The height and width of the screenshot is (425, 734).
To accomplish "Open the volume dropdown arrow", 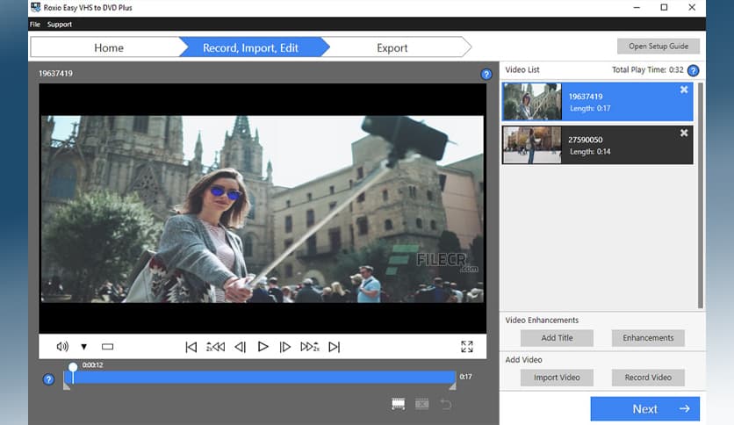I will (83, 347).
